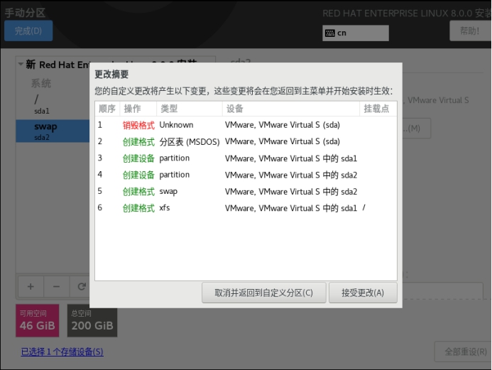Click the 操作 column header
492x370 pixels.
138,109
